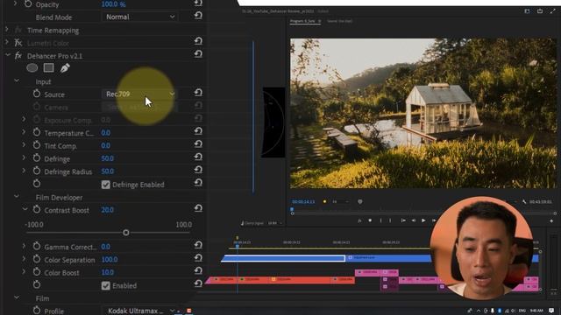
Task: Toggle animation stopwatch for Color Separation
Action: 37,259
